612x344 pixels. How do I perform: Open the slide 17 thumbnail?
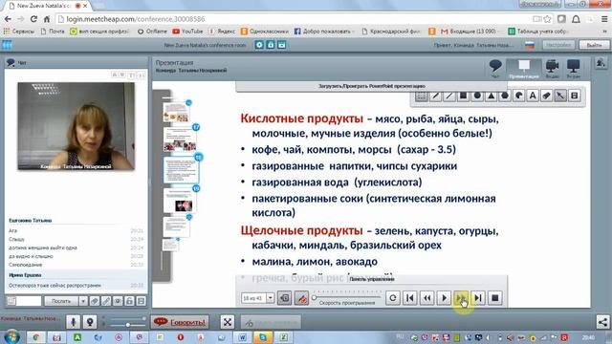[x=180, y=140]
